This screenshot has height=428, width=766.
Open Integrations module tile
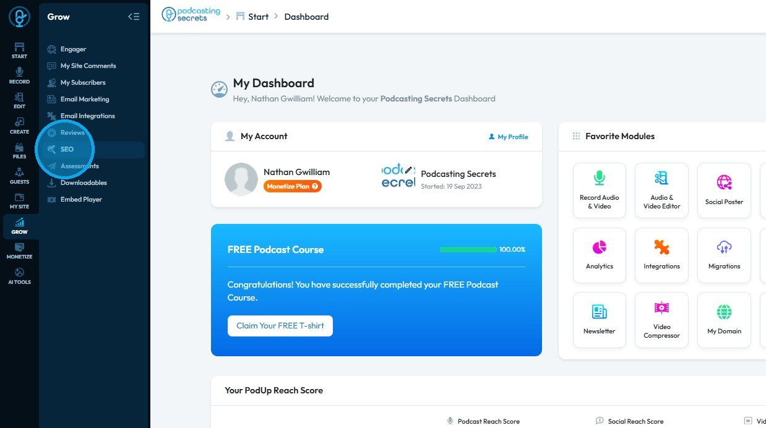[661, 255]
